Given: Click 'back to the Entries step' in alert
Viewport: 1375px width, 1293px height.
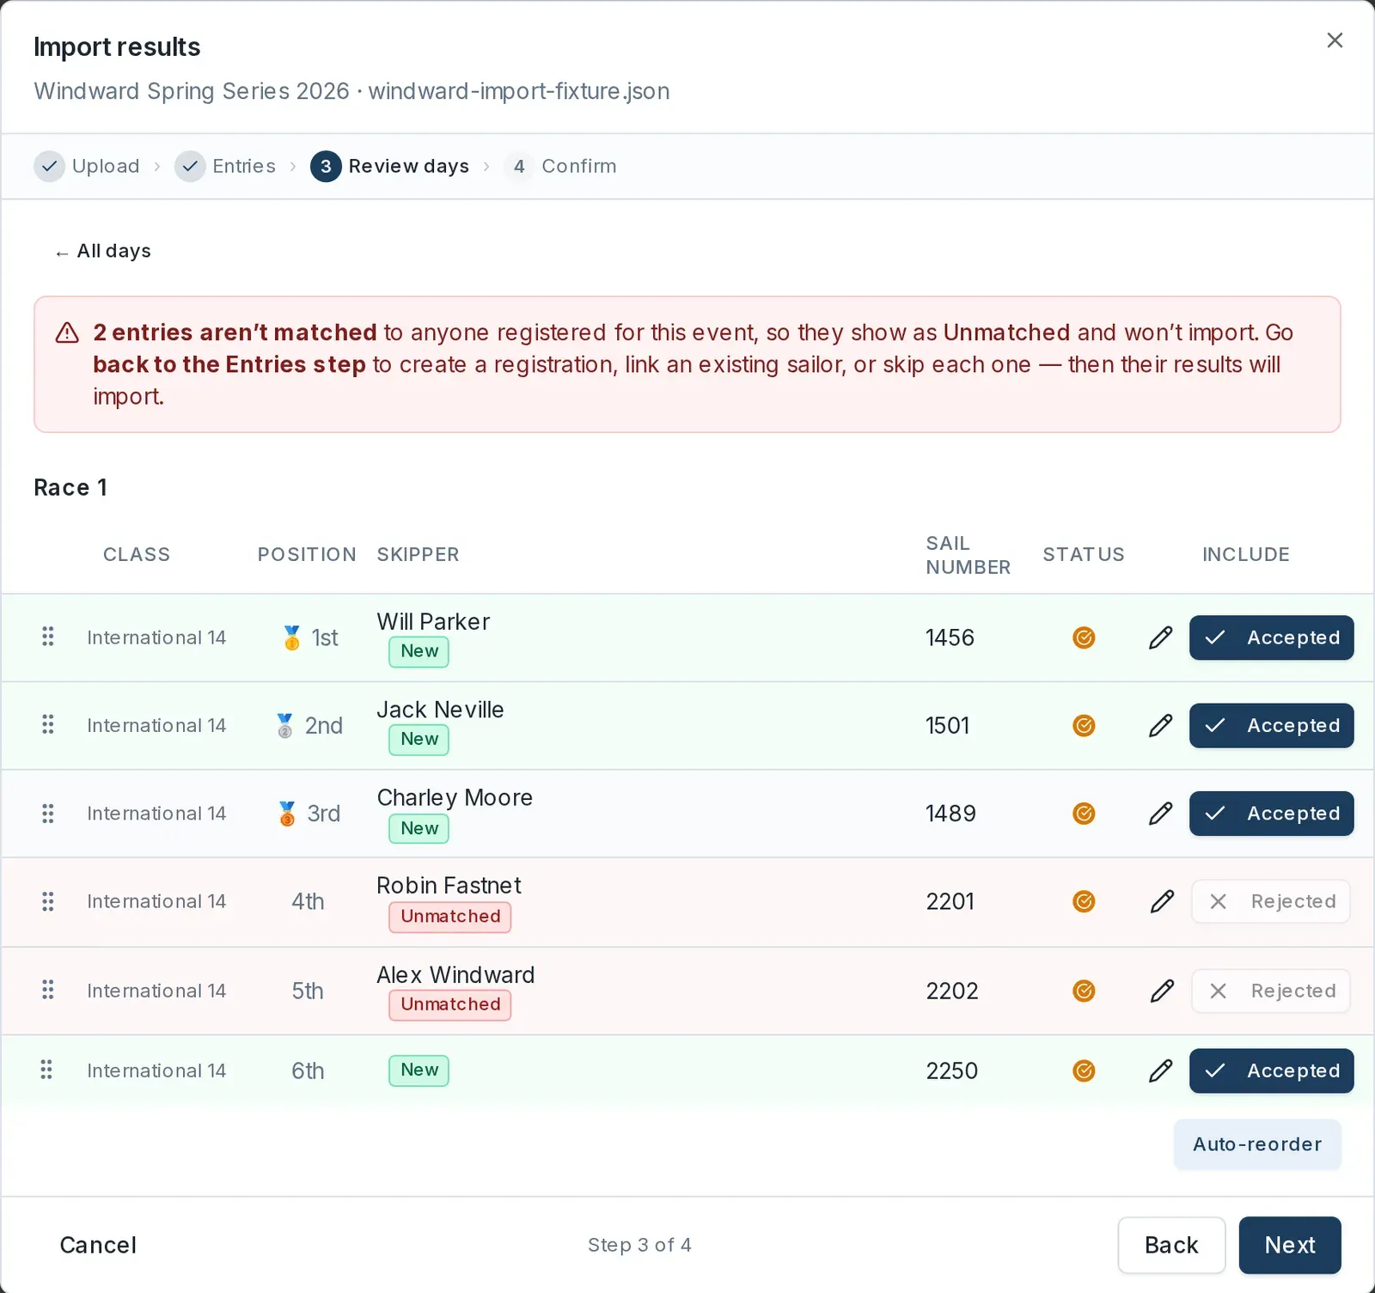Looking at the screenshot, I should pyautogui.click(x=229, y=364).
